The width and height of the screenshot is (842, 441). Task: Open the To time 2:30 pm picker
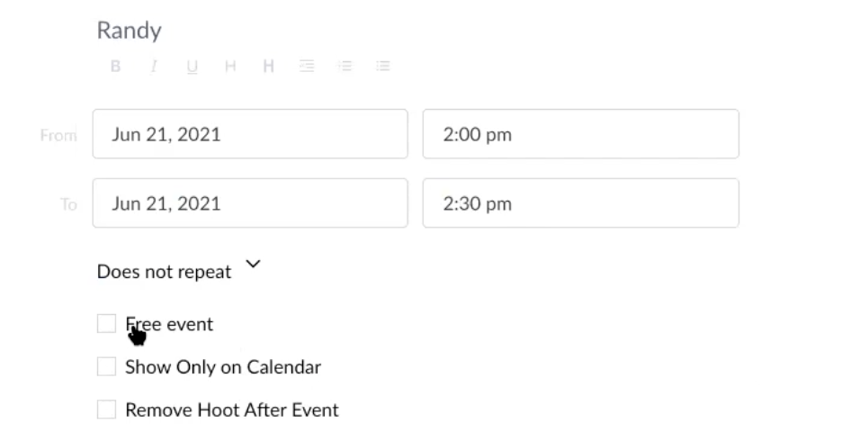point(580,203)
